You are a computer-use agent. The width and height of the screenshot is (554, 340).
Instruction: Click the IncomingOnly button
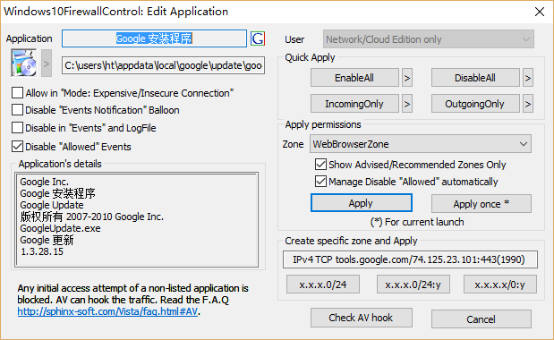[354, 104]
